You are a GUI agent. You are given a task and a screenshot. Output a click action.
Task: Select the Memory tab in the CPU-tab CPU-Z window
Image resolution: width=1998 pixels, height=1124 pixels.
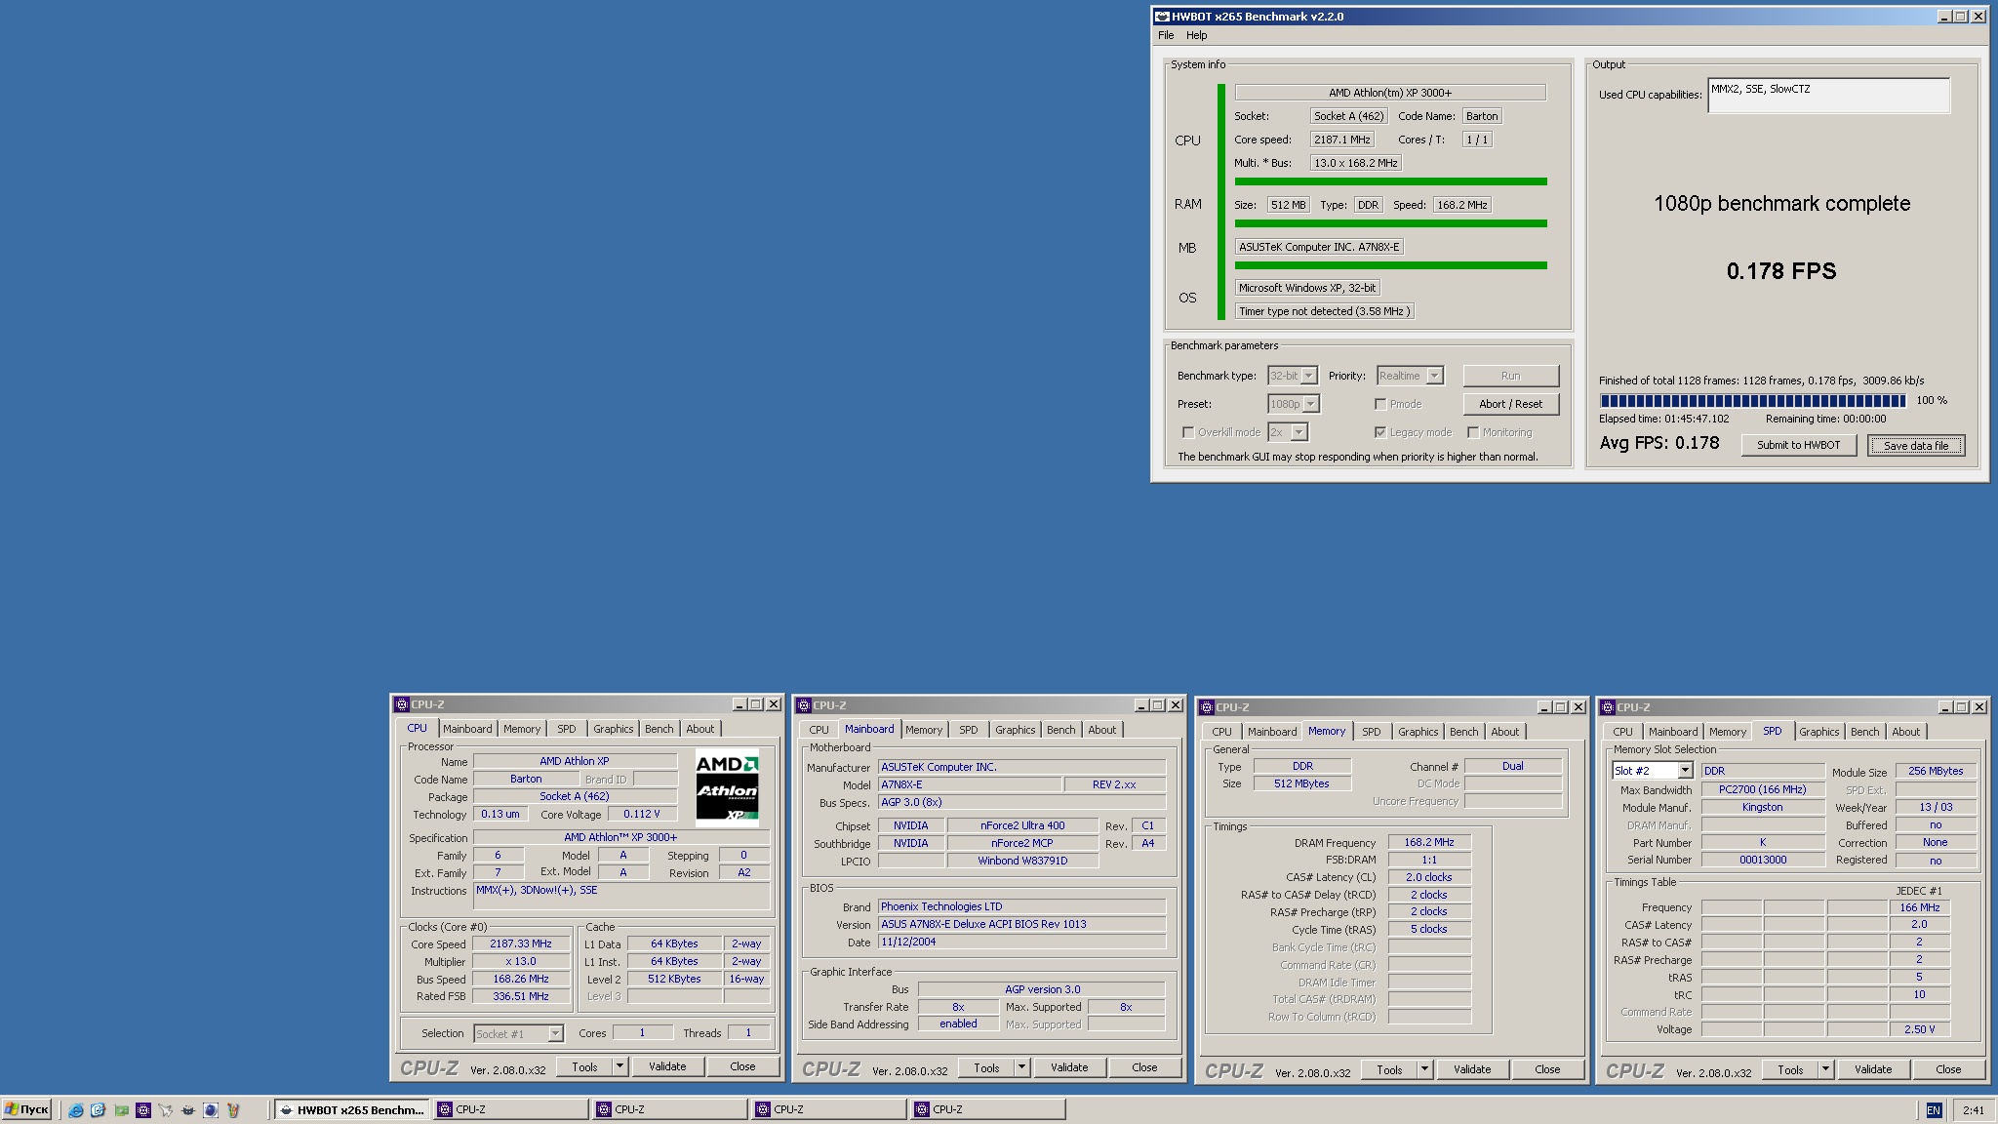522,729
